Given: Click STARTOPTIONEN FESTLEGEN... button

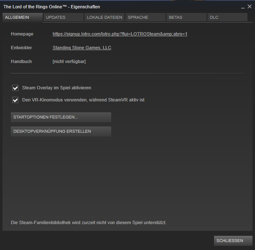Looking at the screenshot, I should point(61,117).
